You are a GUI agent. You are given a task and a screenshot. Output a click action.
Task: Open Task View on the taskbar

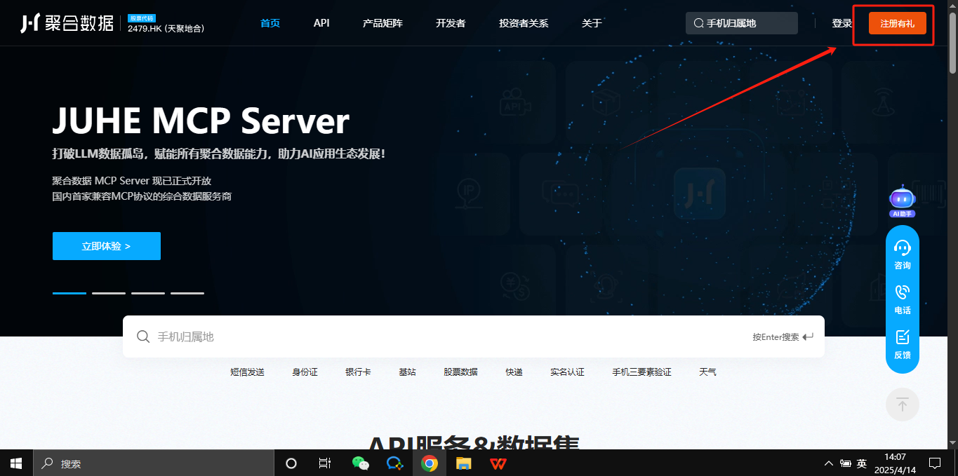(324, 463)
